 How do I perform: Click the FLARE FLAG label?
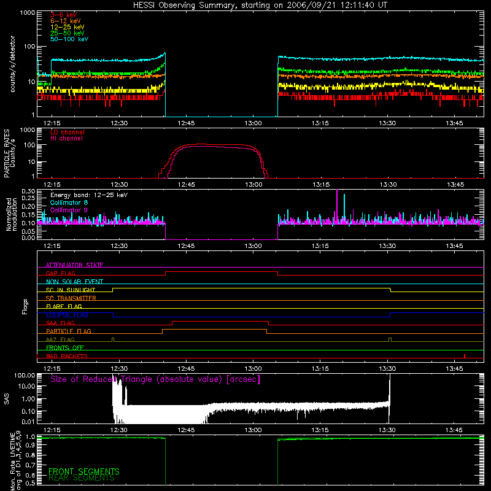point(64,306)
